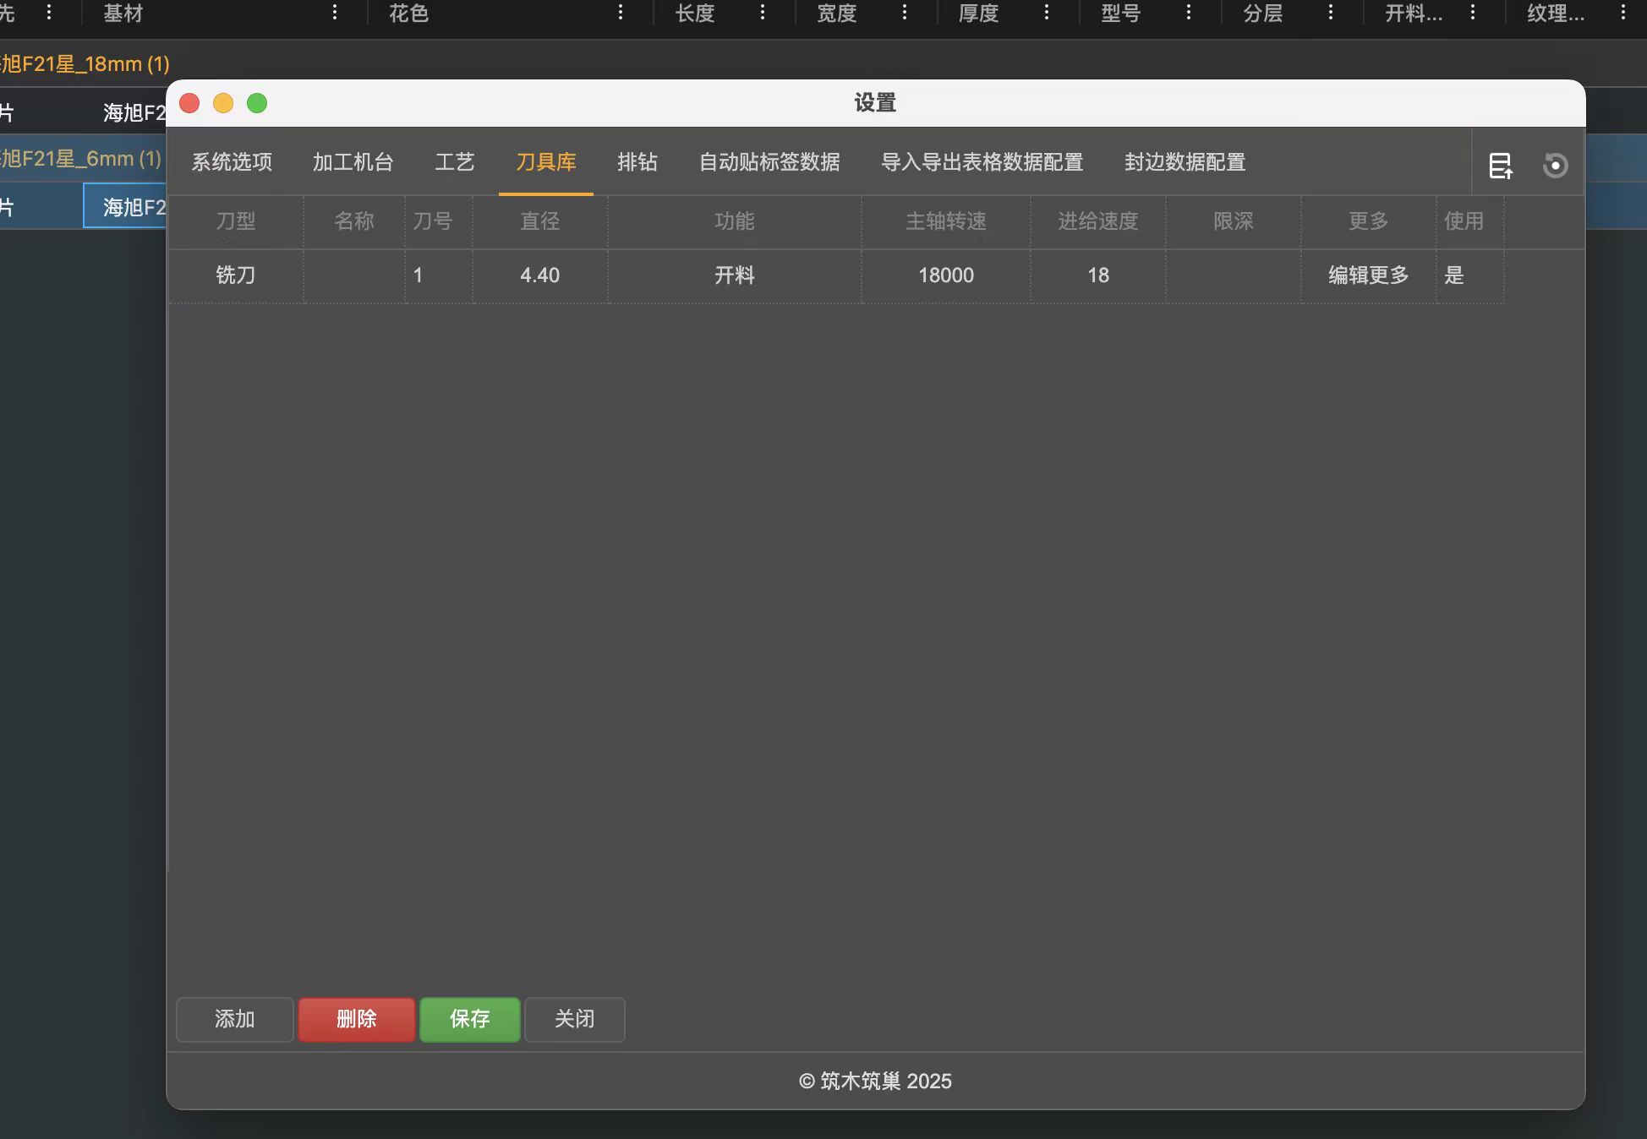Open the 系统选项 settings tab
This screenshot has width=1647, height=1139.
coord(232,162)
